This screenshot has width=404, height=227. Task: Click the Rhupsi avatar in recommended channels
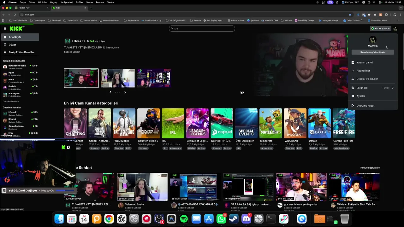tap(5, 120)
